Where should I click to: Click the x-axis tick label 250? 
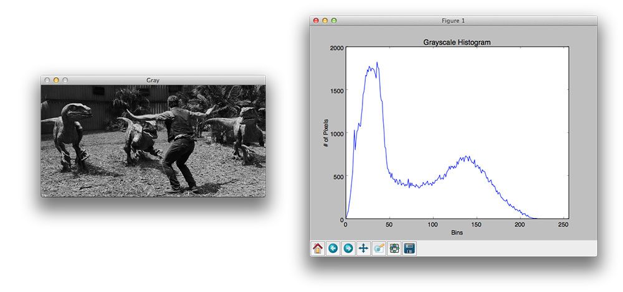(564, 225)
